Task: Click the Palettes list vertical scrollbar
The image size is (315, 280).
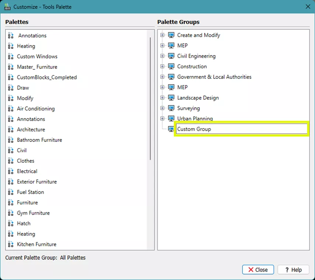Action: click(x=150, y=99)
